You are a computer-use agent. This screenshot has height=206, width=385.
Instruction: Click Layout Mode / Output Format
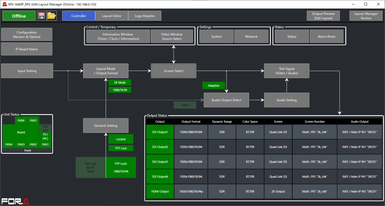[106, 71]
